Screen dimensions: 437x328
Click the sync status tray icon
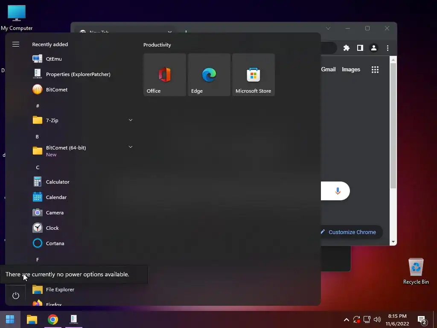pyautogui.click(x=356, y=319)
